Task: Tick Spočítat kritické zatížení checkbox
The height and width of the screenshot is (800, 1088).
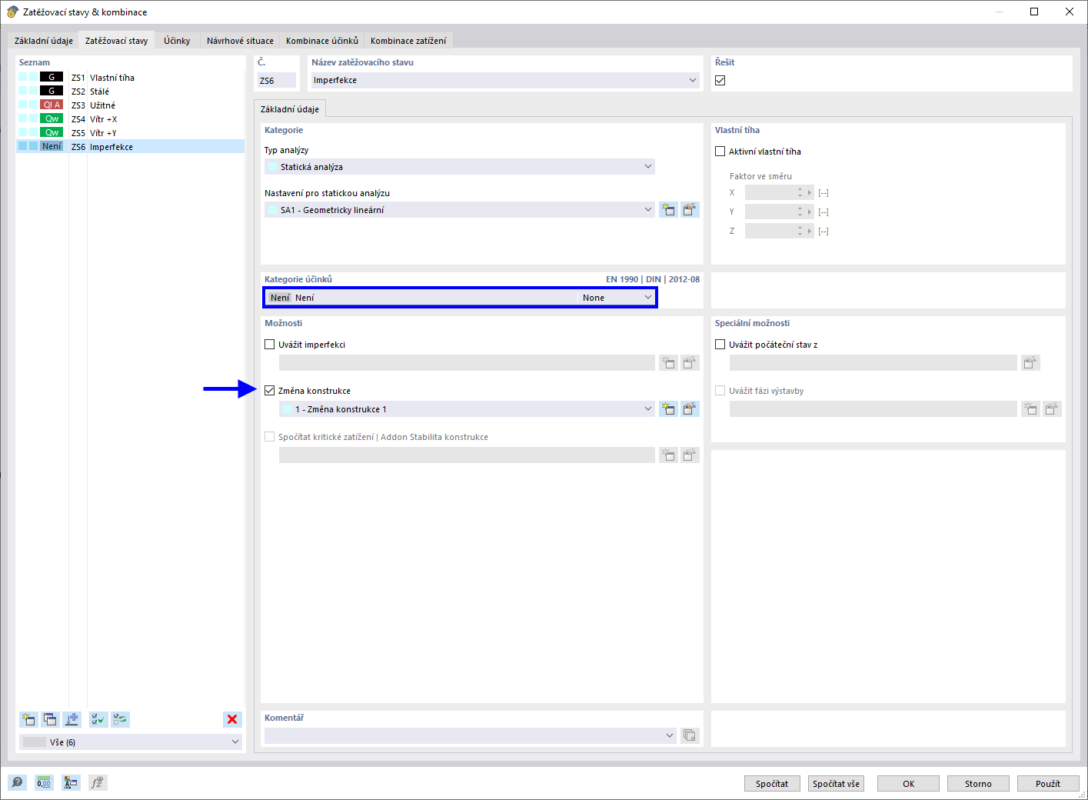Action: point(270,437)
